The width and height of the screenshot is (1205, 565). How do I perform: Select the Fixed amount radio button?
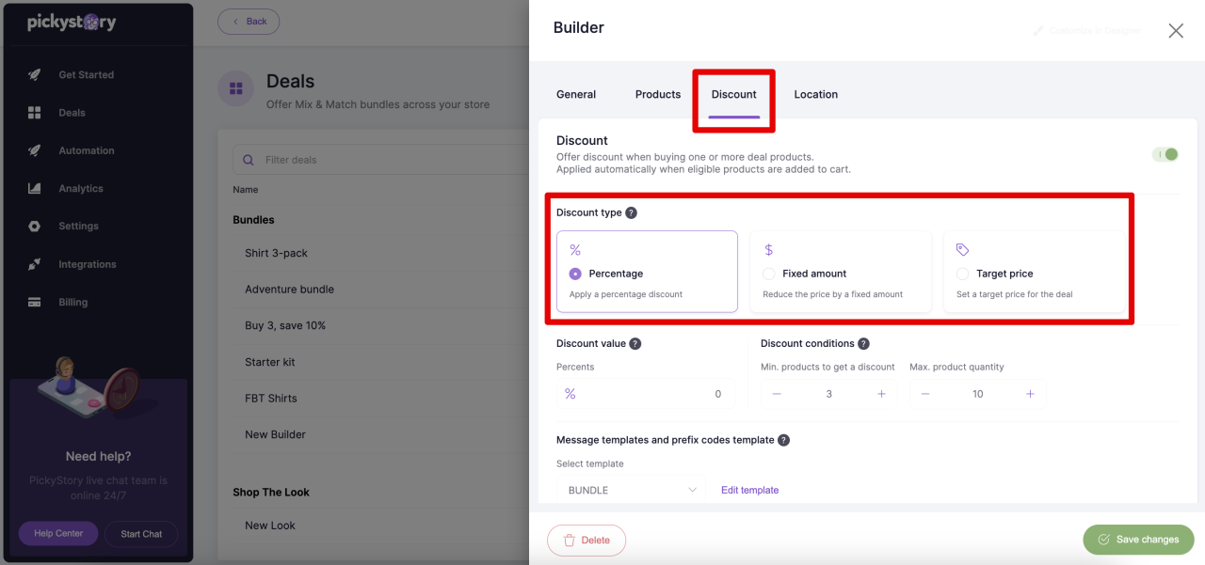[769, 274]
